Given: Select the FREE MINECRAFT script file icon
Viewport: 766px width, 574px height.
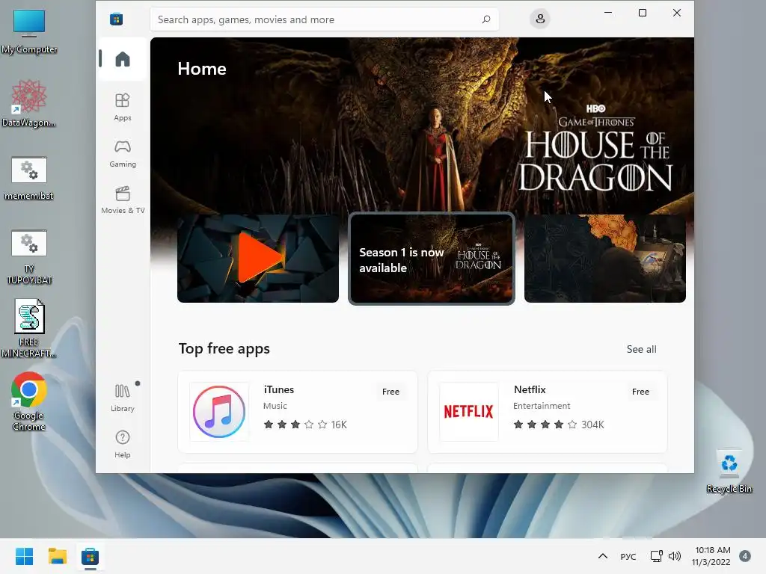Looking at the screenshot, I should pos(29,329).
